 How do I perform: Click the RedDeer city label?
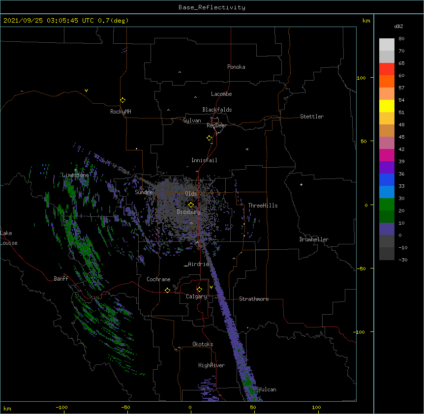[216, 125]
